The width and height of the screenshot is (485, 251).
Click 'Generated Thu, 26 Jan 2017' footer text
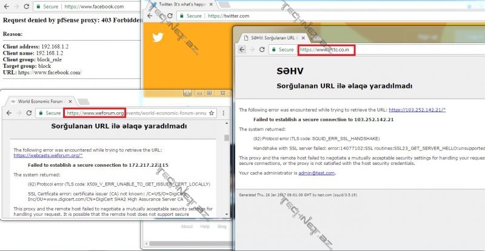(x=298, y=195)
